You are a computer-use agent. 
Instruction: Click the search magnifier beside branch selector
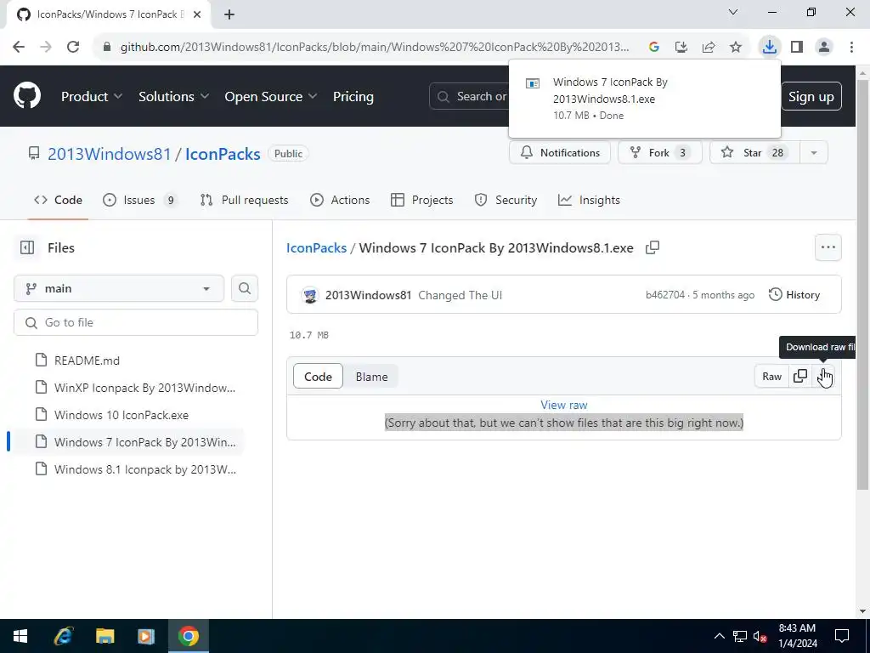pos(245,289)
